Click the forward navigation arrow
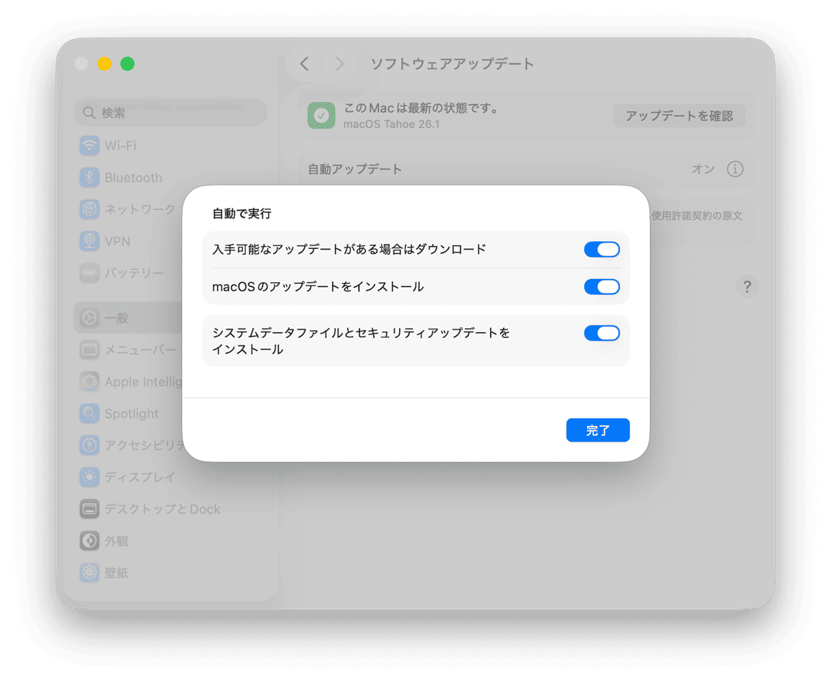The image size is (831, 683). click(340, 64)
